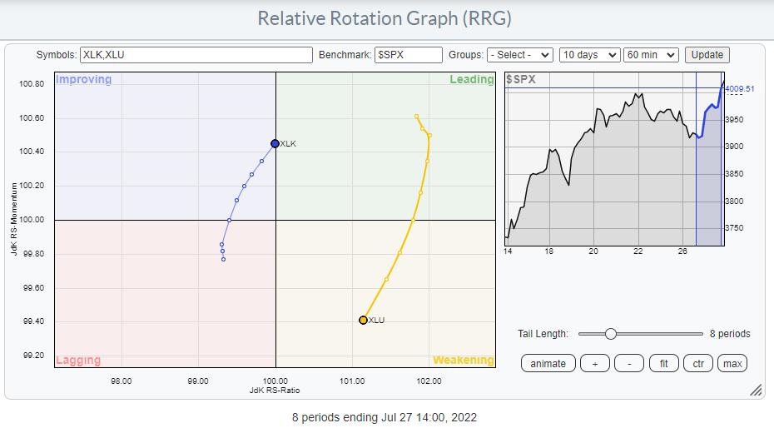Expand the 10 days period dropdown
Viewport: 774px width, 428px height.
click(x=590, y=55)
